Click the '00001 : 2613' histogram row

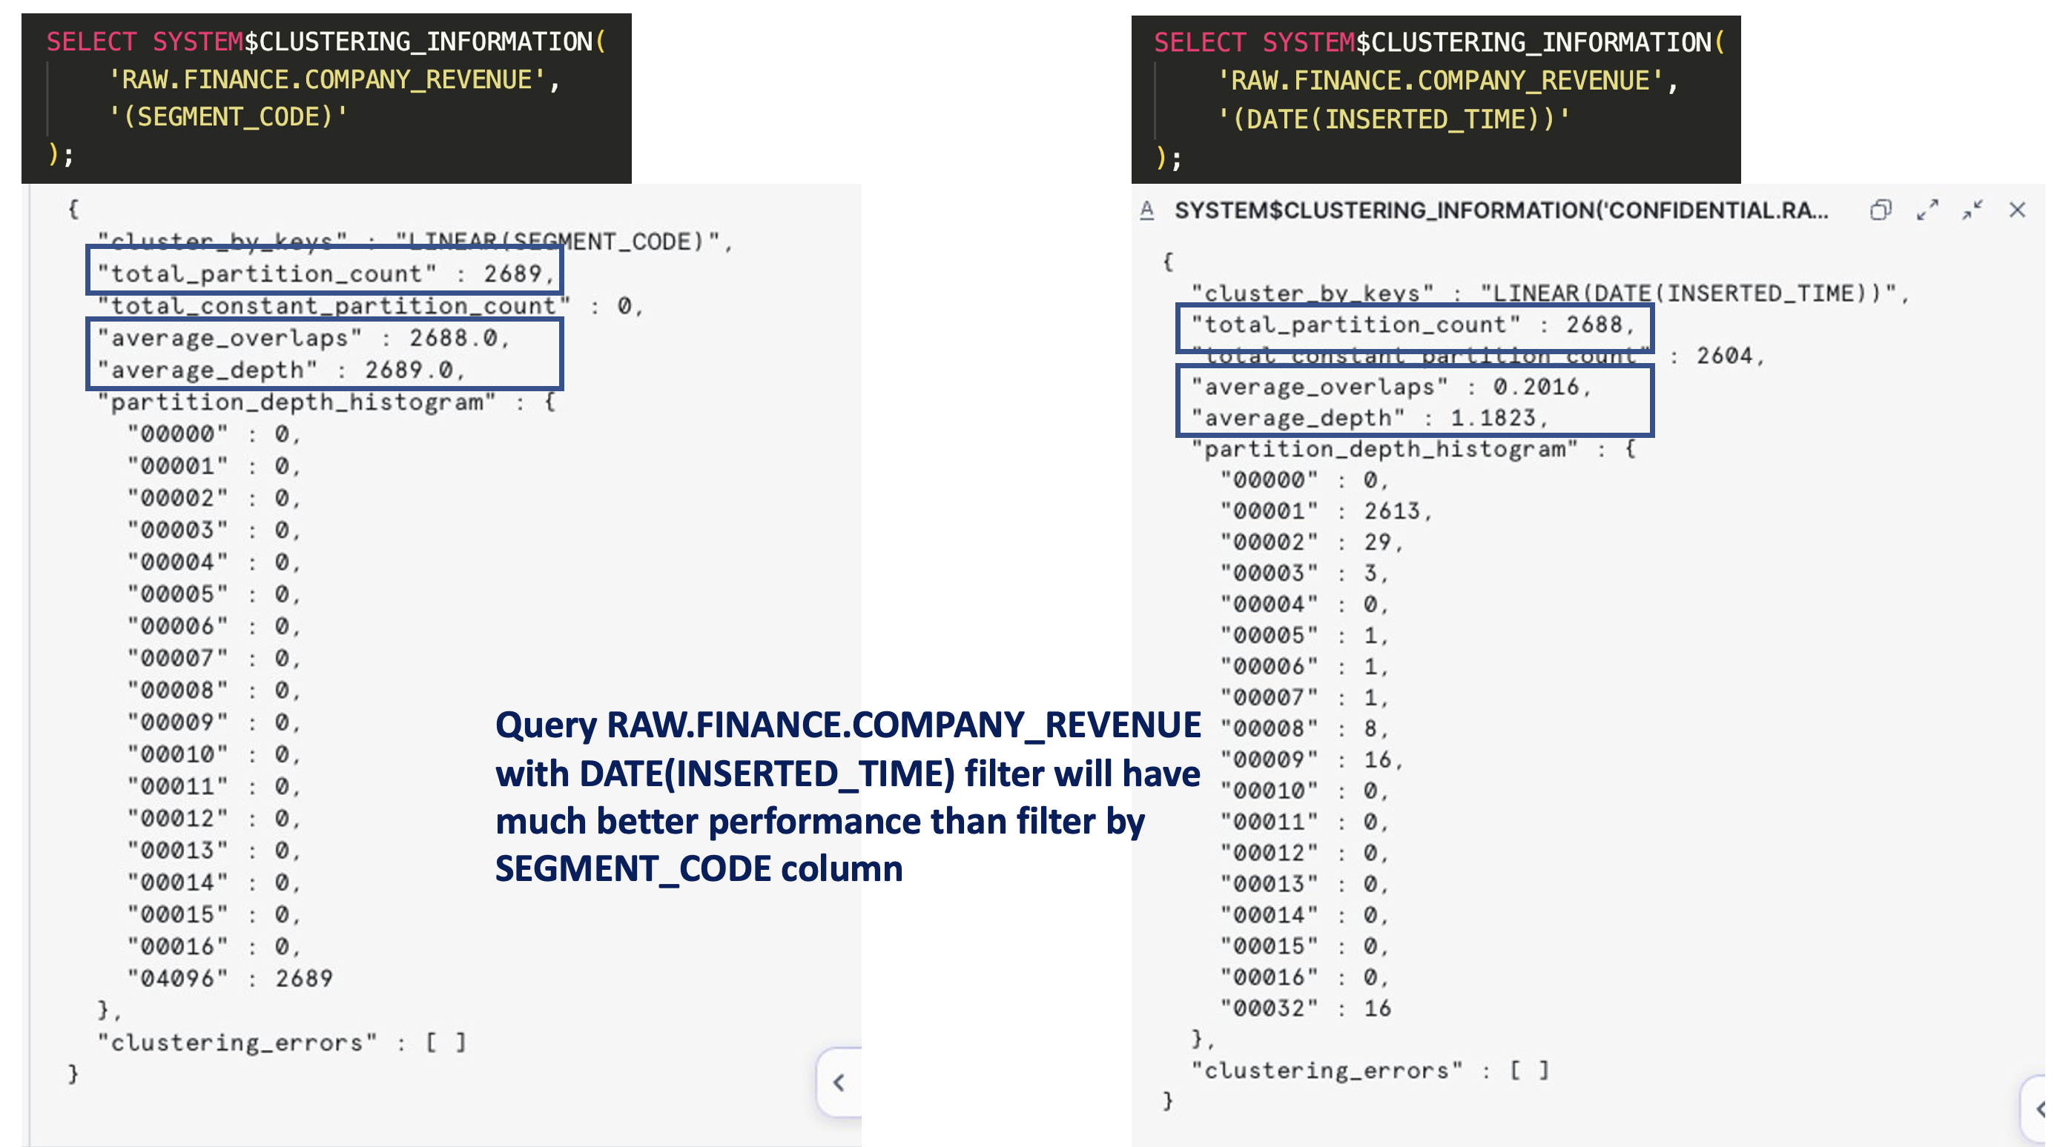click(x=1326, y=511)
